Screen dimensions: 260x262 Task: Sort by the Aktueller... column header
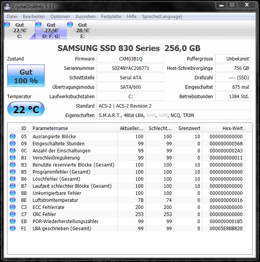click(x=131, y=128)
